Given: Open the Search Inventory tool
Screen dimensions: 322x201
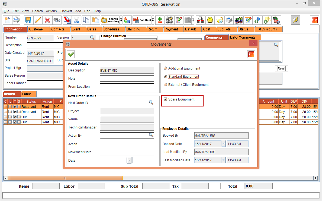Looking at the screenshot, I should [x=110, y=20].
